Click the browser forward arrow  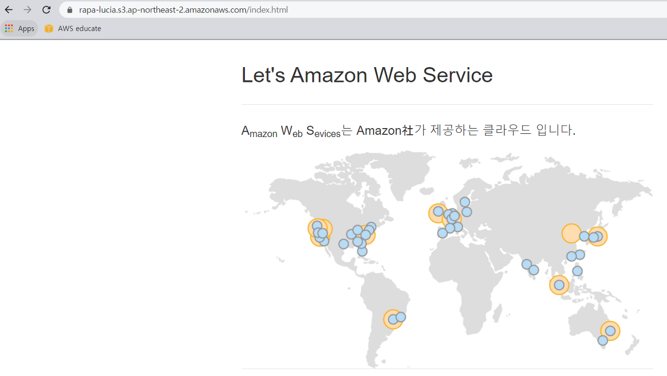tap(28, 10)
